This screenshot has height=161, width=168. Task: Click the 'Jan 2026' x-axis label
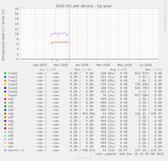point(82,65)
